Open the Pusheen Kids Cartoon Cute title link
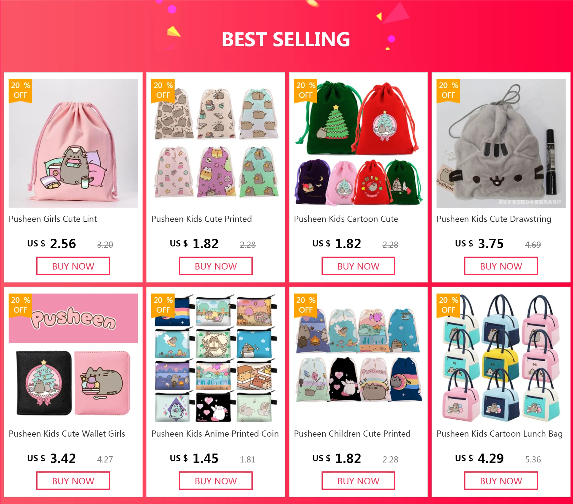 click(346, 219)
